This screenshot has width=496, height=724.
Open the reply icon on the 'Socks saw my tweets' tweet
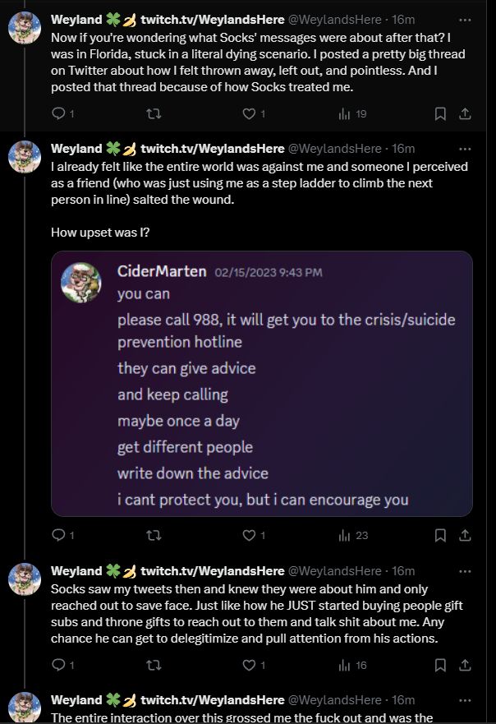coord(60,664)
